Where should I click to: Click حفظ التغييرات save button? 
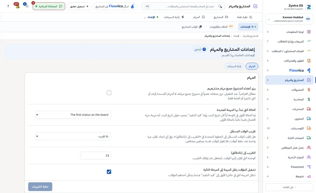[x=40, y=186]
